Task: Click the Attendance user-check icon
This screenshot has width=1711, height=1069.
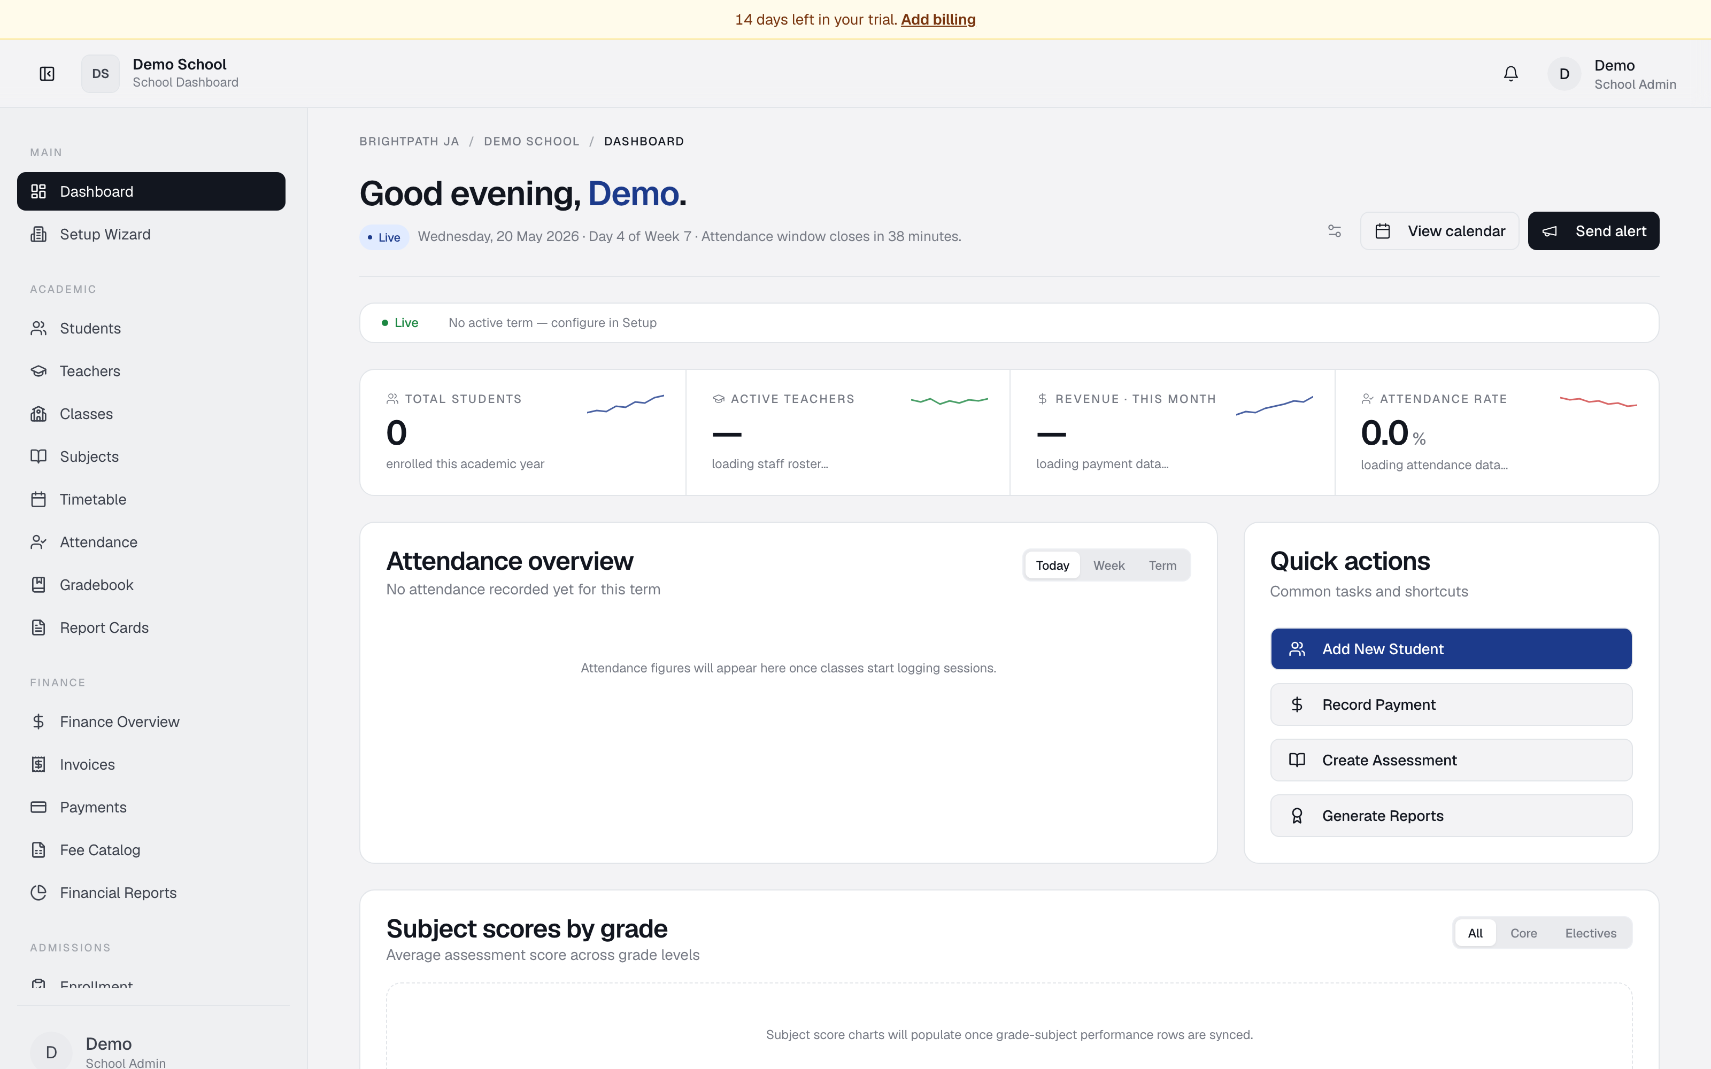Action: (x=38, y=543)
